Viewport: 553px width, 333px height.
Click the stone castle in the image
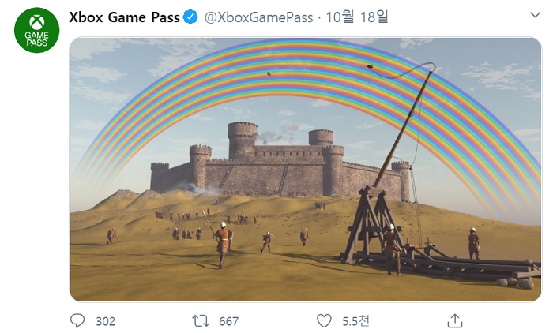[280, 162]
